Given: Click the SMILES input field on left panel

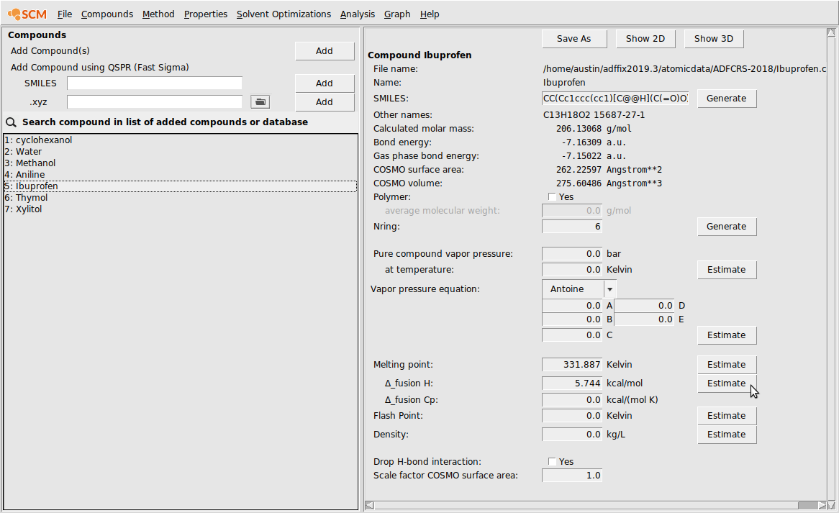Looking at the screenshot, I should [x=155, y=83].
